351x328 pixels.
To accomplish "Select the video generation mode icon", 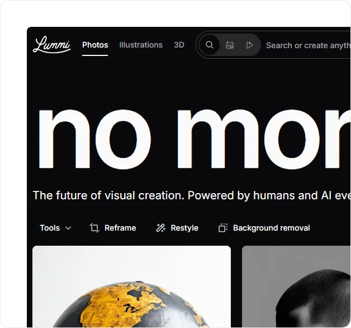I will pyautogui.click(x=249, y=45).
